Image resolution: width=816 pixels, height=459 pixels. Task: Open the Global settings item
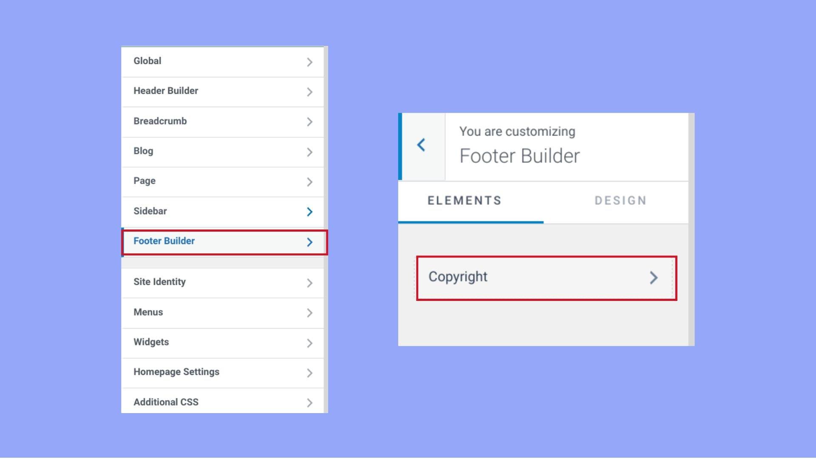(223, 62)
